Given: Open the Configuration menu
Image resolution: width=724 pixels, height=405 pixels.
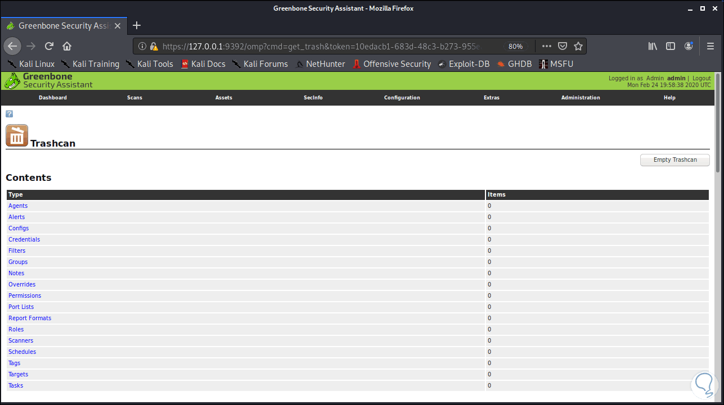Looking at the screenshot, I should click(402, 98).
